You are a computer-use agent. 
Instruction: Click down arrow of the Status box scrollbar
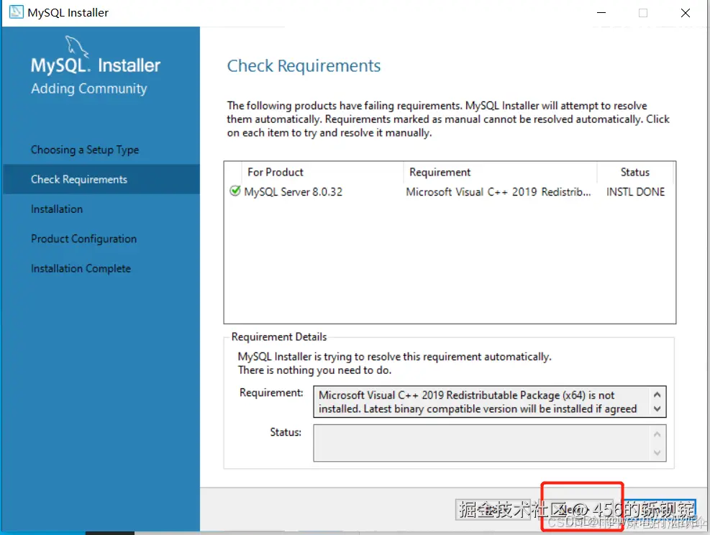tap(657, 452)
